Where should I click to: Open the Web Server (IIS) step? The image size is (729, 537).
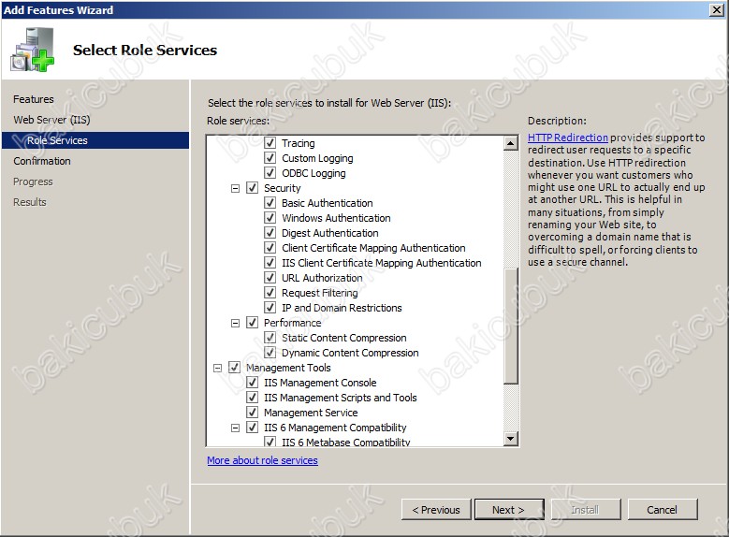[x=51, y=120]
